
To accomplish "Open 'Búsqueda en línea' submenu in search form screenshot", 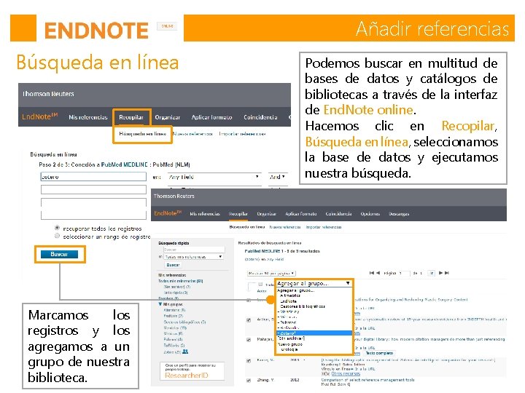I will point(143,134).
